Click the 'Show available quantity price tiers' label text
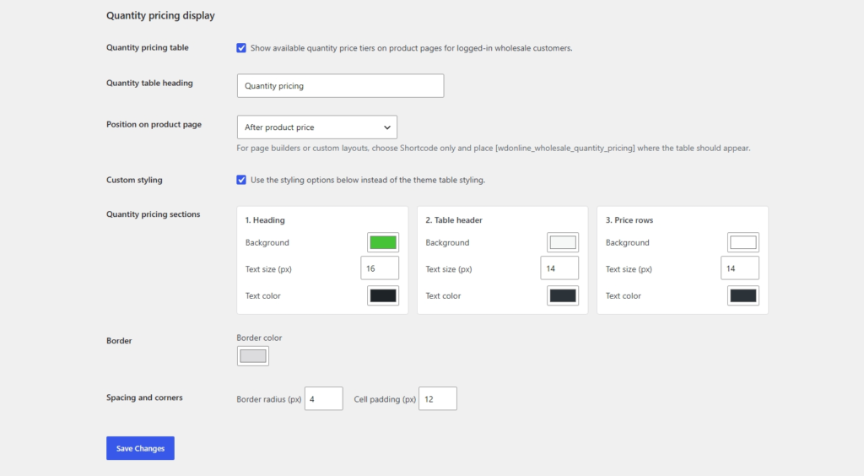The height and width of the screenshot is (476, 864). click(411, 48)
